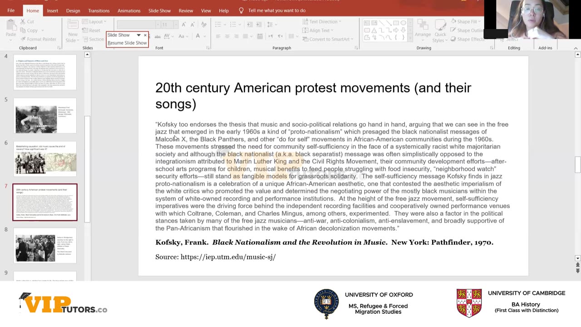The width and height of the screenshot is (581, 327).
Task: Select the Text Box shape in the gallery
Action: [x=367, y=23]
